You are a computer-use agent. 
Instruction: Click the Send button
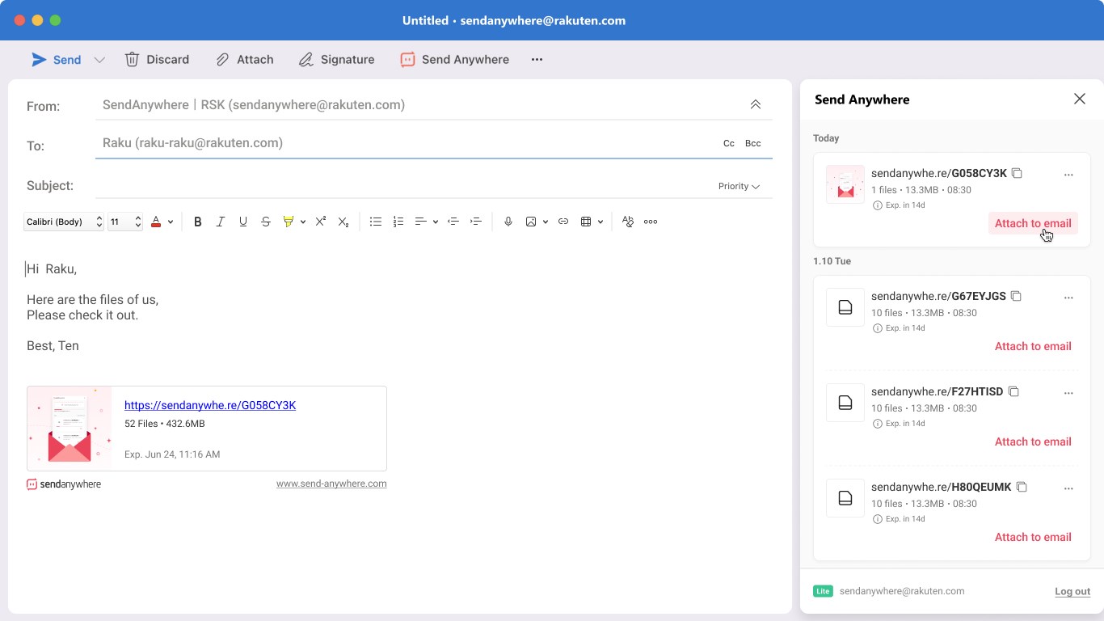click(x=57, y=60)
